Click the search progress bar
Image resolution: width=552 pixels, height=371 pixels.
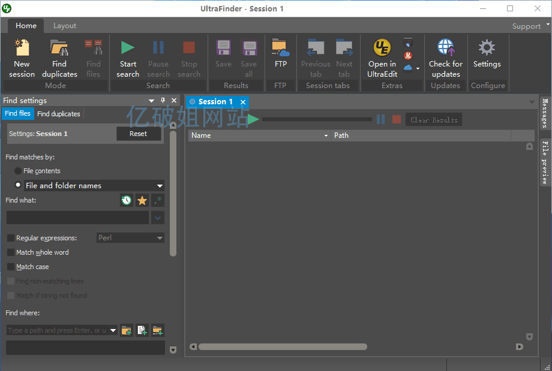click(317, 119)
